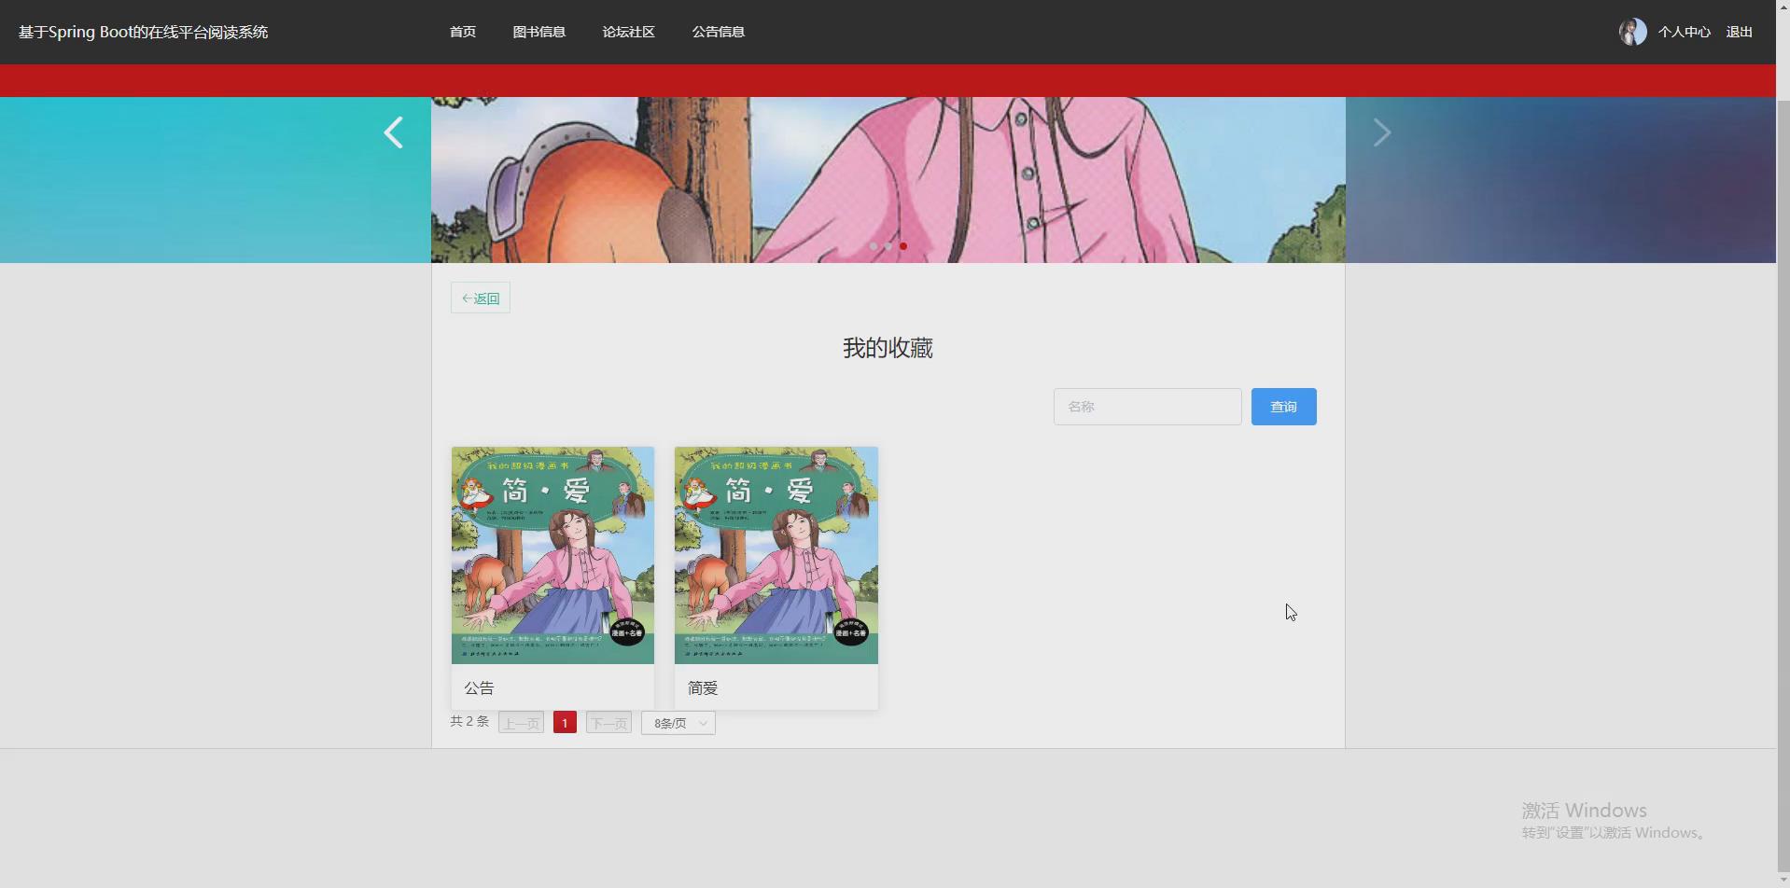Screen dimensions: 1790x888
Task: Open the user avatar picture
Action: (x=1632, y=32)
